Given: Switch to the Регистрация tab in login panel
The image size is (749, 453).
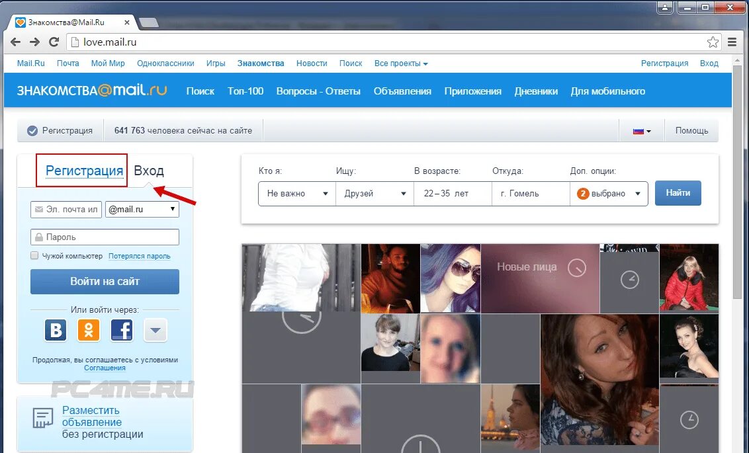Looking at the screenshot, I should 84,171.
